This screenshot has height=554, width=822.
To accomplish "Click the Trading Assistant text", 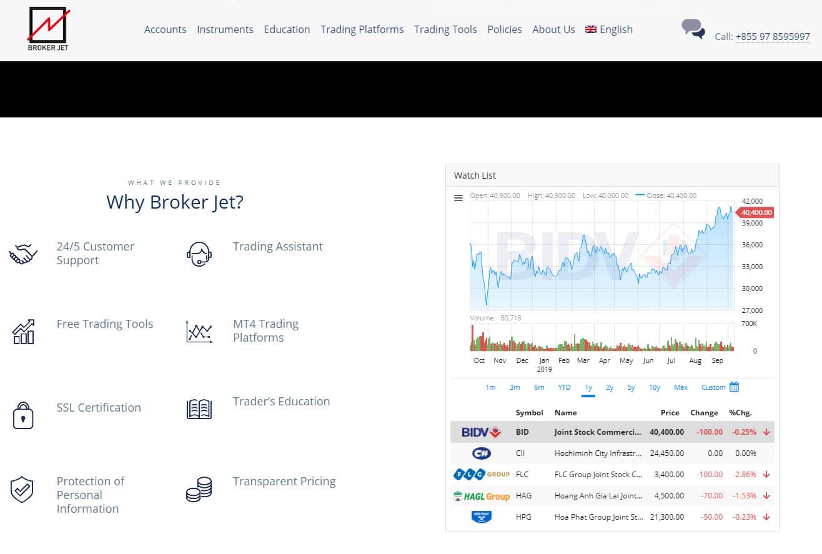I will pyautogui.click(x=278, y=247).
